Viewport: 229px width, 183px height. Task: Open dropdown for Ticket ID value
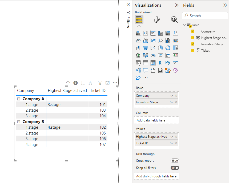click(172, 143)
